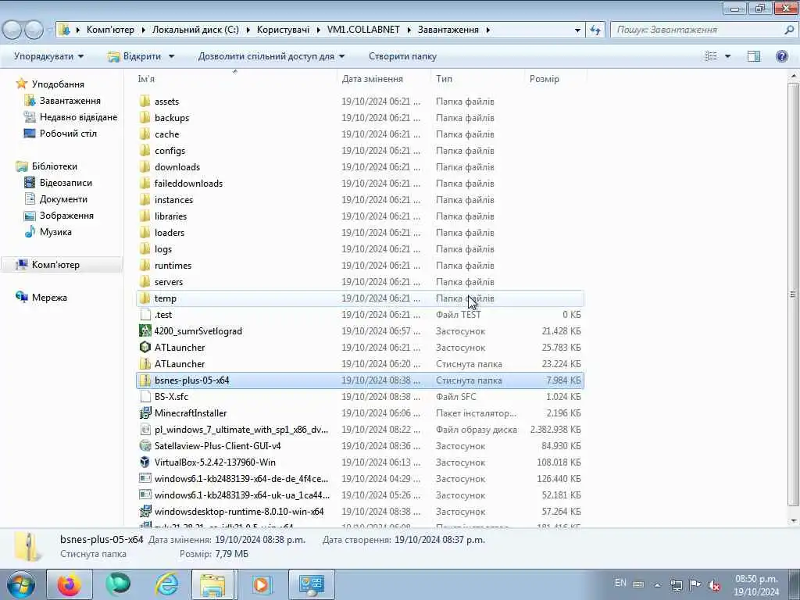800x600 pixels.
Task: Click the file list vertical scrollbar
Action: (793, 294)
